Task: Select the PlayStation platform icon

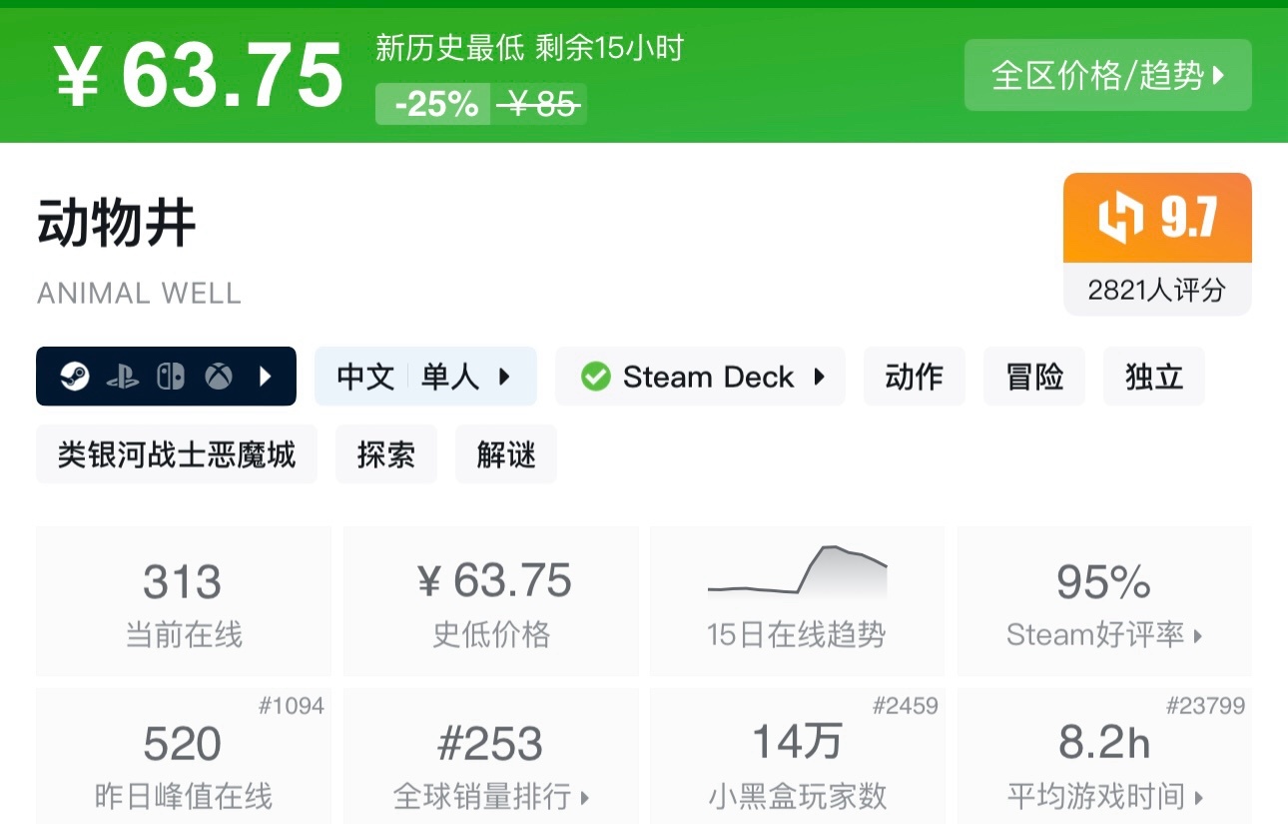Action: point(122,377)
